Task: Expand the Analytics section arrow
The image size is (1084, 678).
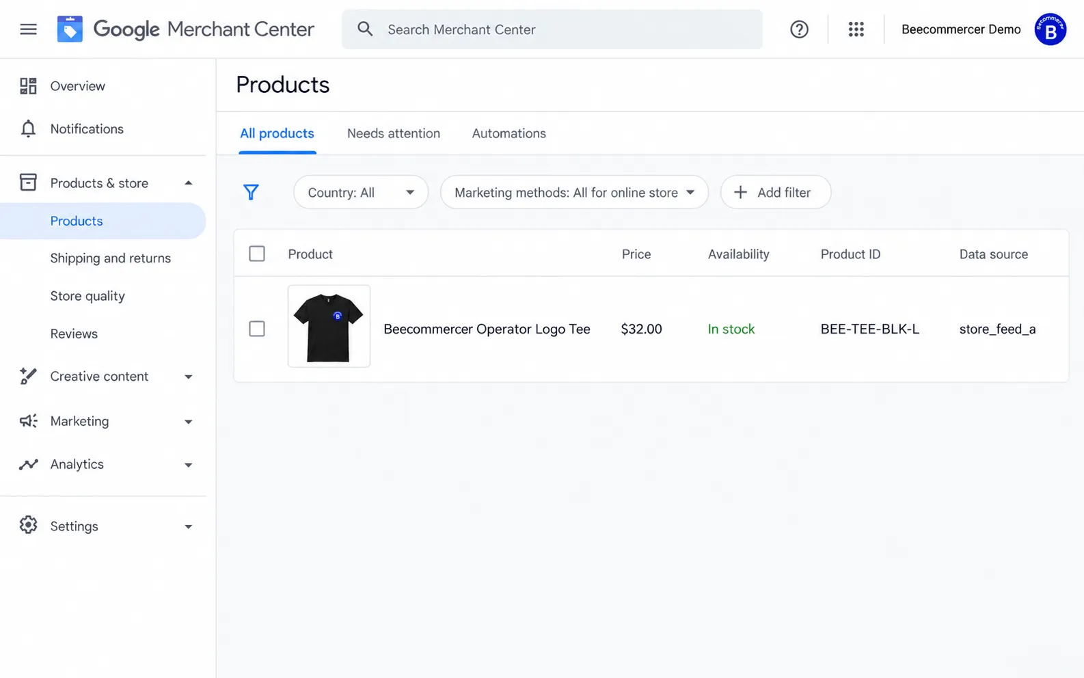Action: (x=189, y=465)
